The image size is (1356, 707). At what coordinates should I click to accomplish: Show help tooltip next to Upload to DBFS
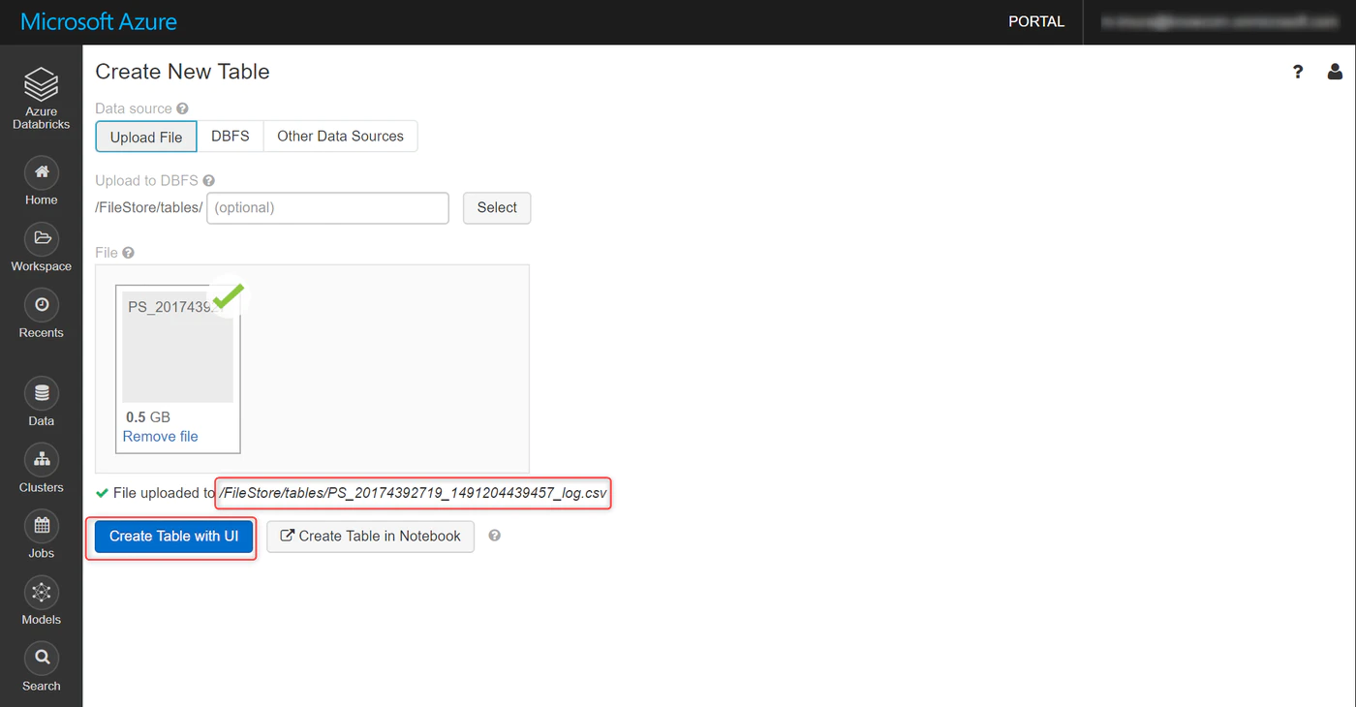pos(208,180)
